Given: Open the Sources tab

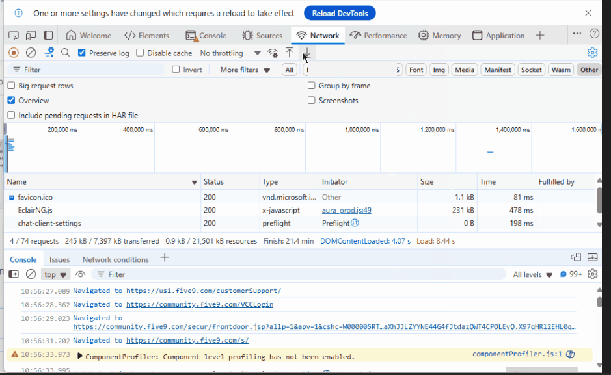Looking at the screenshot, I should (x=262, y=35).
